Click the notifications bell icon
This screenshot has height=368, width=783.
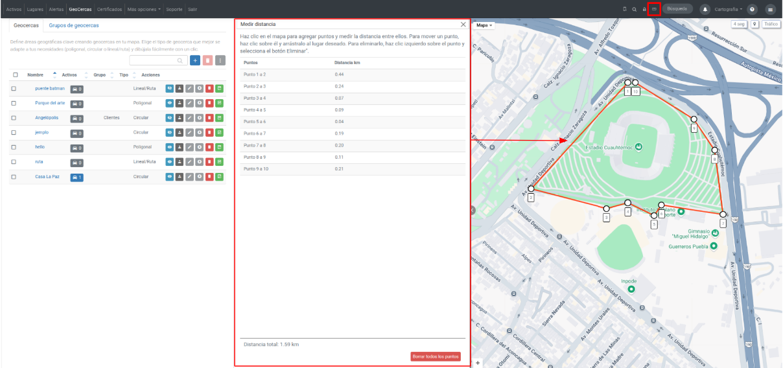(705, 9)
